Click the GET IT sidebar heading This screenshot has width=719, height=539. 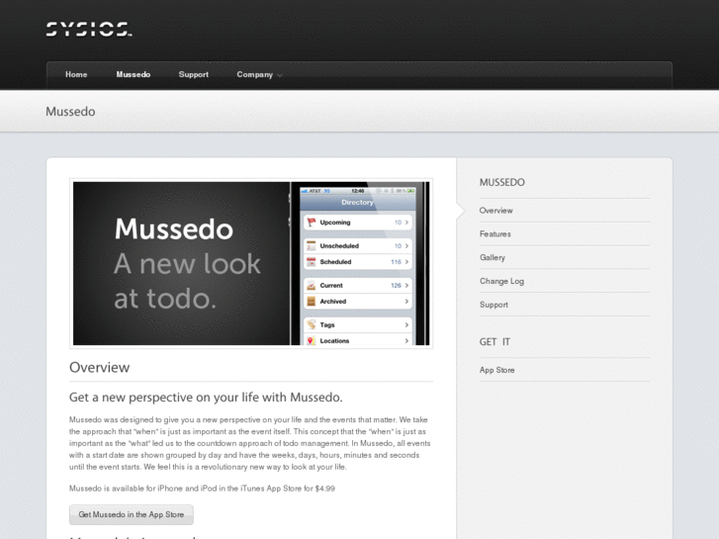coord(494,342)
